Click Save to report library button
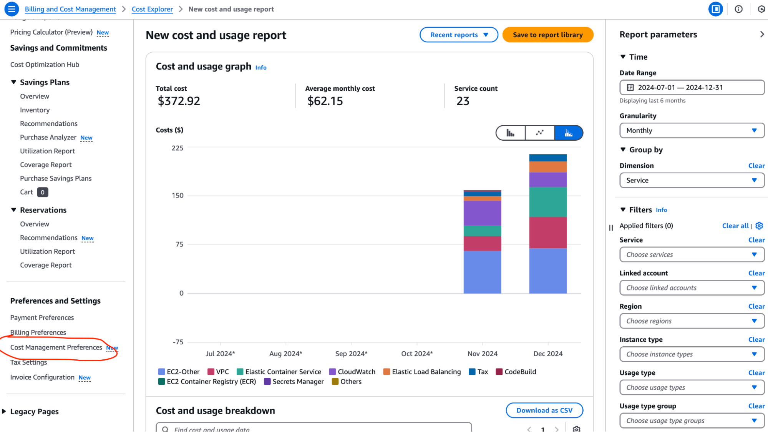 pos(547,35)
